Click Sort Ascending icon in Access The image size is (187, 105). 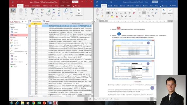pos(37,10)
